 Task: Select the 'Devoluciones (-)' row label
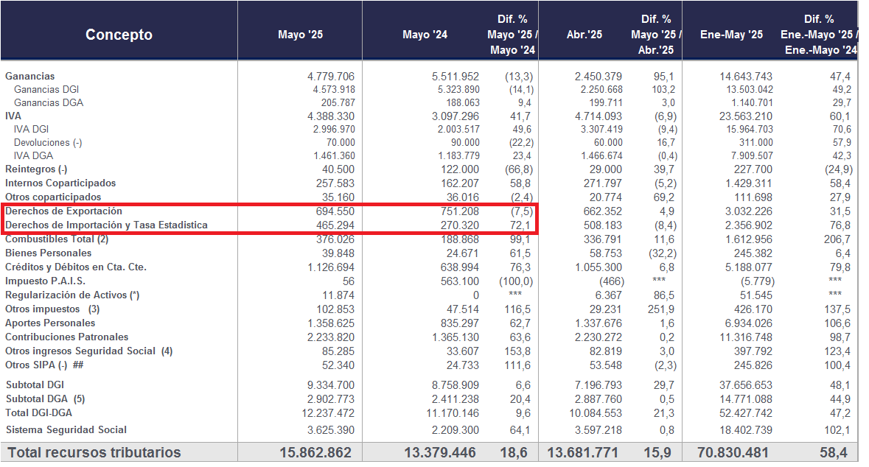[48, 142]
